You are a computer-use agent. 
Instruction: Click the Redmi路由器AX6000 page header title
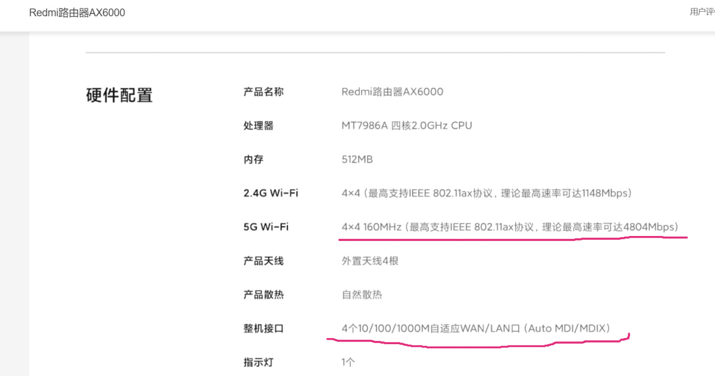point(77,13)
